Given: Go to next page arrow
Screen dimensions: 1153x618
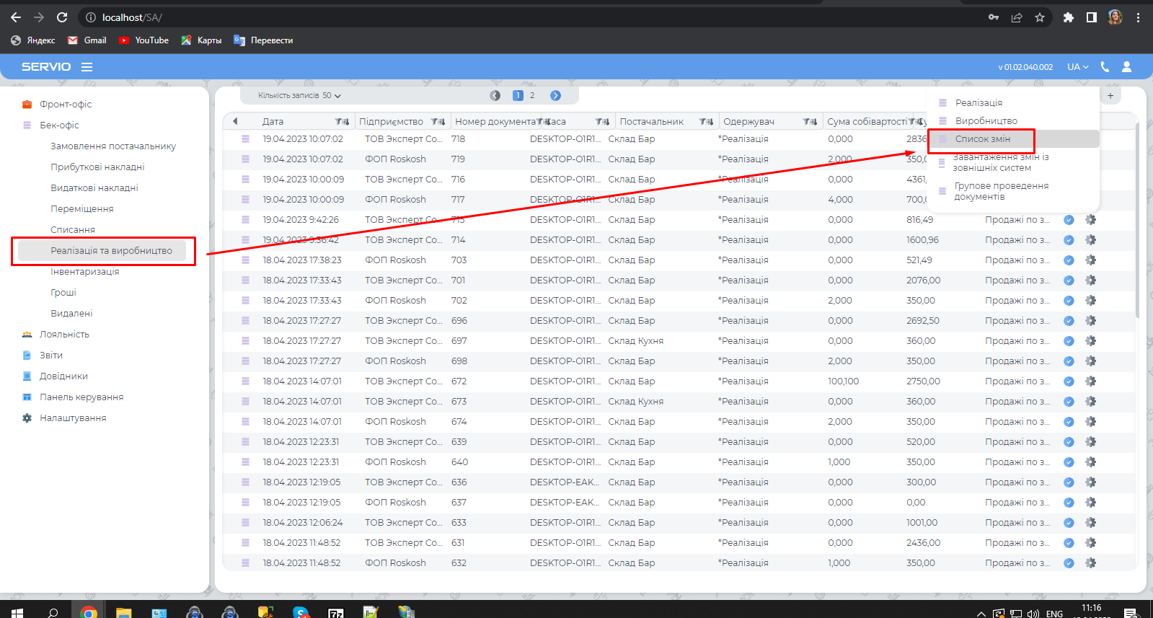Looking at the screenshot, I should 555,95.
